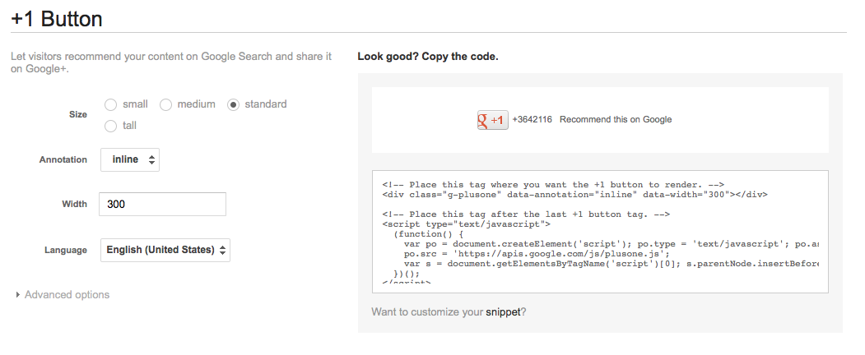Viewport: 865px width, 355px height.
Task: Open the Annotation inline dropdown
Action: pyautogui.click(x=130, y=159)
